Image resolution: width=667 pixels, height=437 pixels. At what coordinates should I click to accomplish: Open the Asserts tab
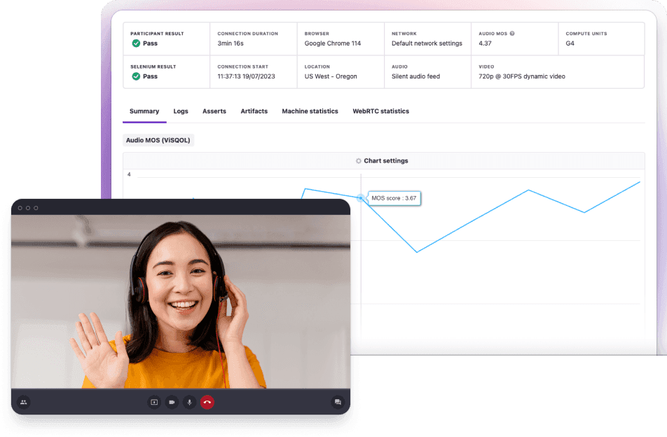214,111
